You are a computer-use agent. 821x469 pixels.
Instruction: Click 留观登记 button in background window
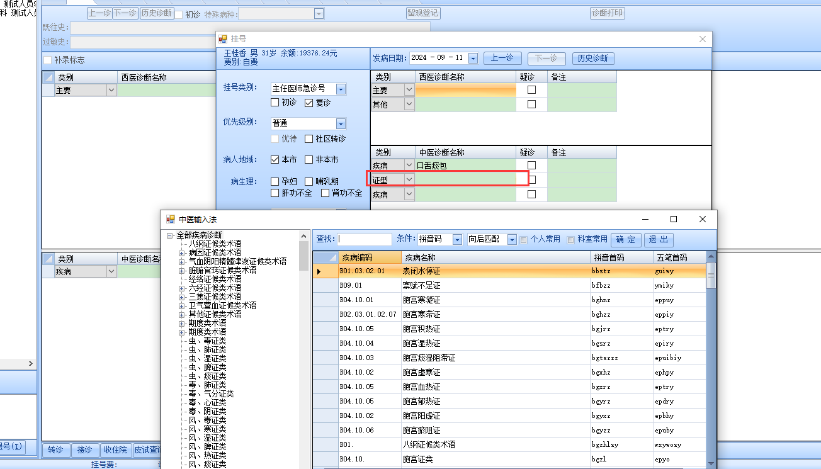tap(423, 13)
